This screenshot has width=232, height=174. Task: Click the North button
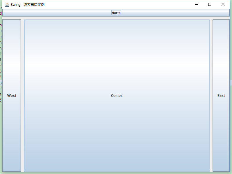116,13
